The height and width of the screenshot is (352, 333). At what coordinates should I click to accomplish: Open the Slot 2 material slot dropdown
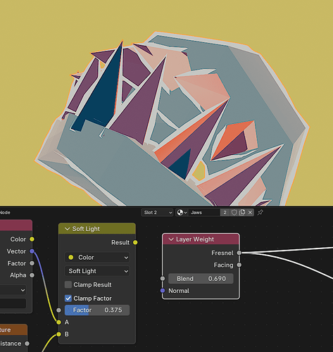click(157, 213)
